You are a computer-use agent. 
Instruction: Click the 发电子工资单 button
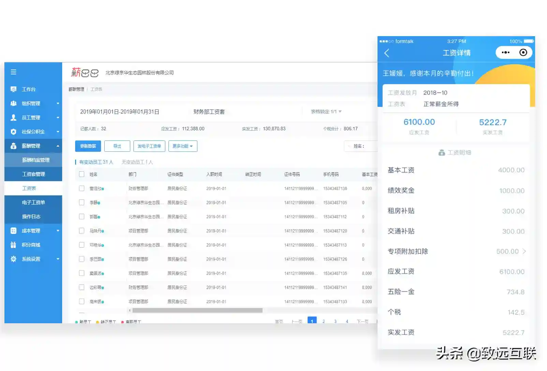(x=149, y=146)
